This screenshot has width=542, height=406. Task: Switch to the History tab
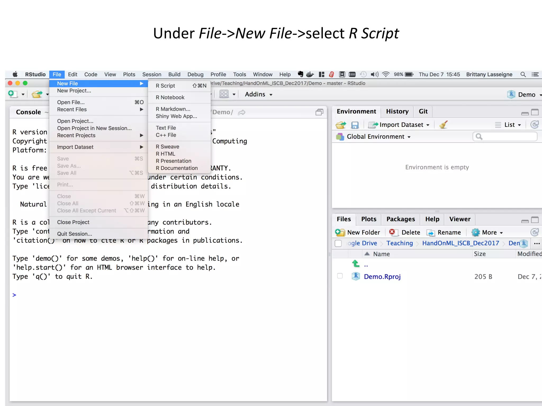click(397, 112)
